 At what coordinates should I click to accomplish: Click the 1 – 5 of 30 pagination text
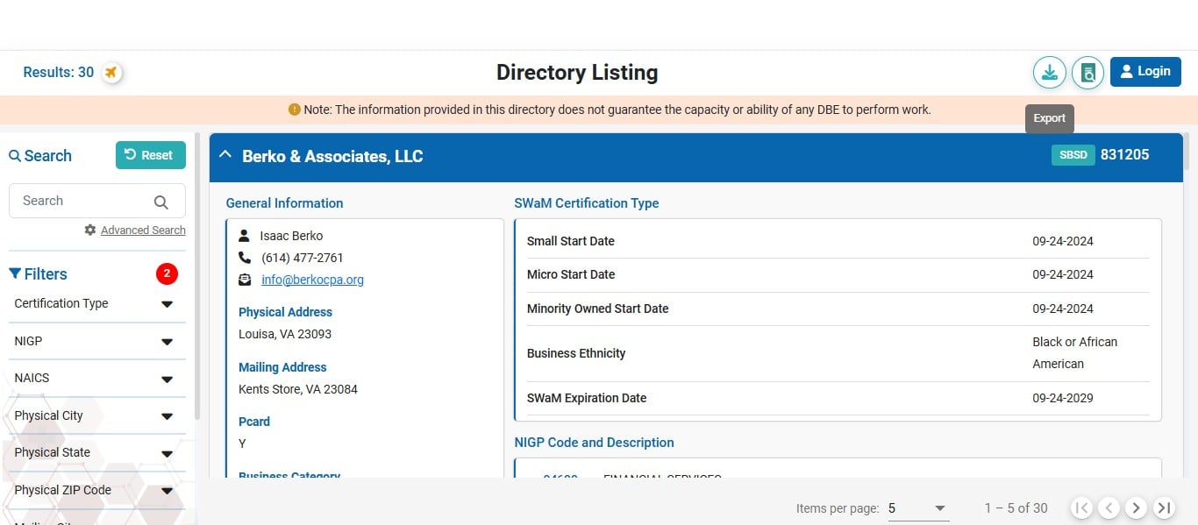pyautogui.click(x=1016, y=508)
